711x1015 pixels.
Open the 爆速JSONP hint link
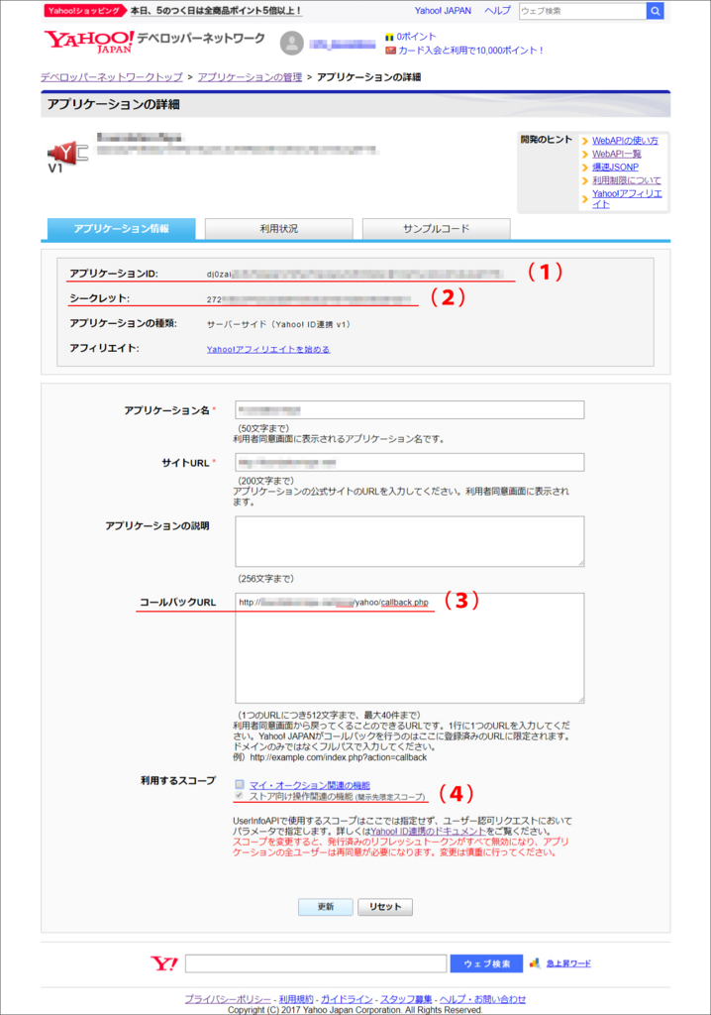[x=615, y=167]
